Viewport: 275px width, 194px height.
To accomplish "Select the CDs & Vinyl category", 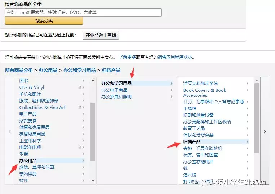I will tap(32, 87).
